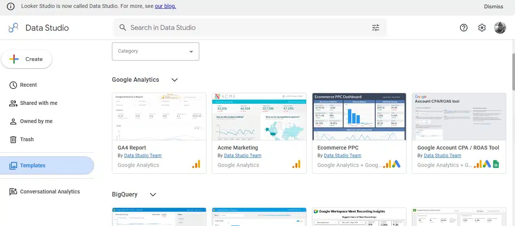Open Data Studio Team link under GA4 Report
515x226 pixels.
pyautogui.click(x=143, y=156)
